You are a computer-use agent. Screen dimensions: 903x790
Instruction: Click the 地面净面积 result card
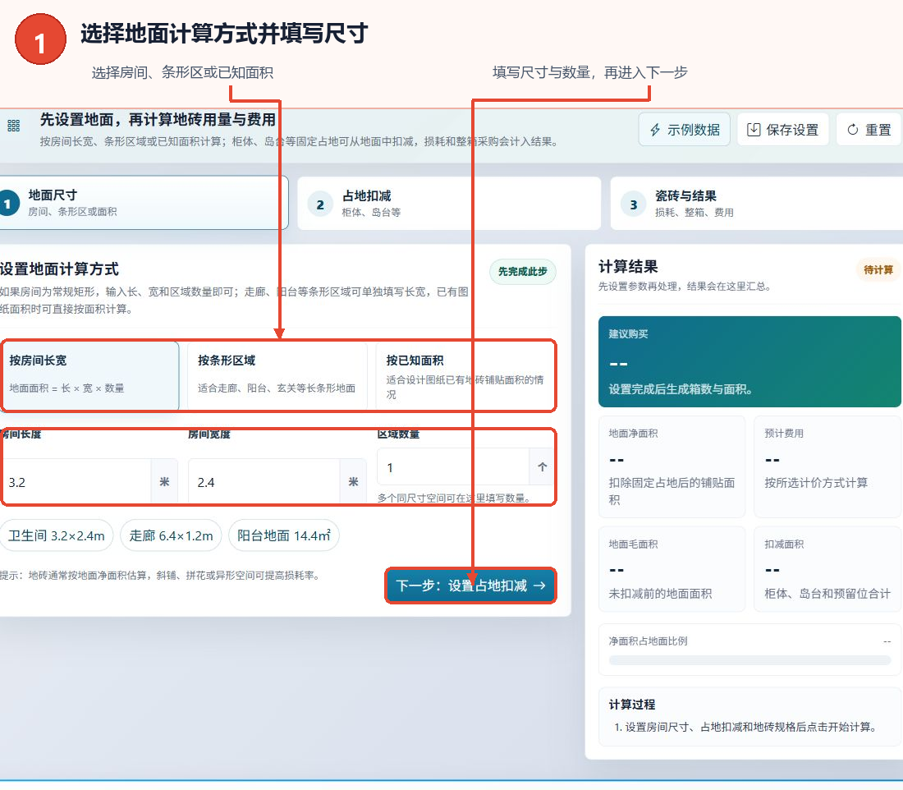[x=672, y=466]
